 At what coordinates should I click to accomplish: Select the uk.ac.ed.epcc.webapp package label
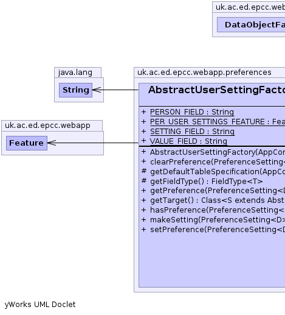click(x=47, y=126)
